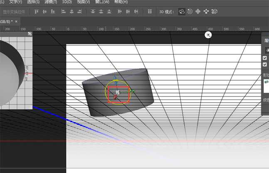This screenshot has width=269, height=173.
Task: Click the shape preset thumbnail in properties
Action: 267,83
